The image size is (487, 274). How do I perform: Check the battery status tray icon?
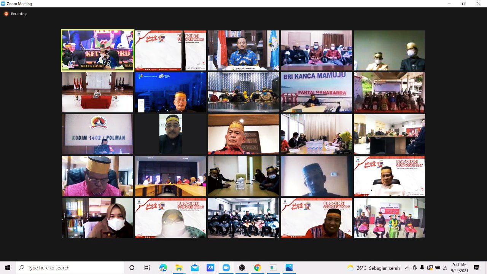click(x=438, y=268)
